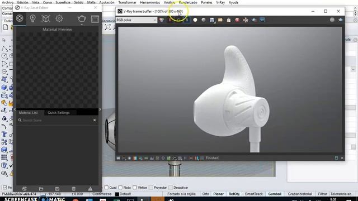Screen dimensions: 358x201
Task: Save material with floppy icon at bottom of Asset Editor
Action: click(57, 189)
